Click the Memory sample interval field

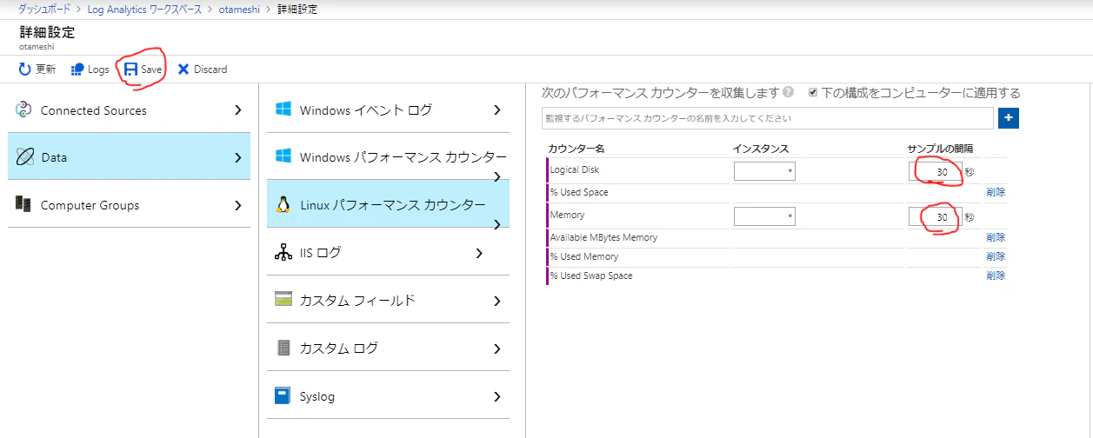point(936,216)
